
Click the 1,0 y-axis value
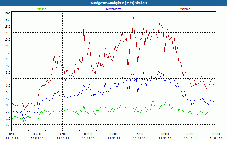[x=9, y=118]
